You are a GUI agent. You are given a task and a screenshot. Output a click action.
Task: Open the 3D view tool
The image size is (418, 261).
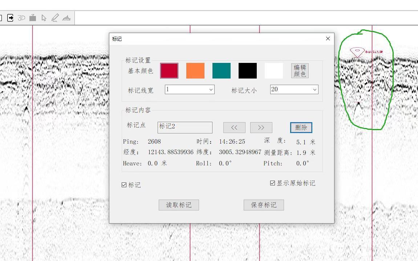pyautogui.click(x=22, y=18)
